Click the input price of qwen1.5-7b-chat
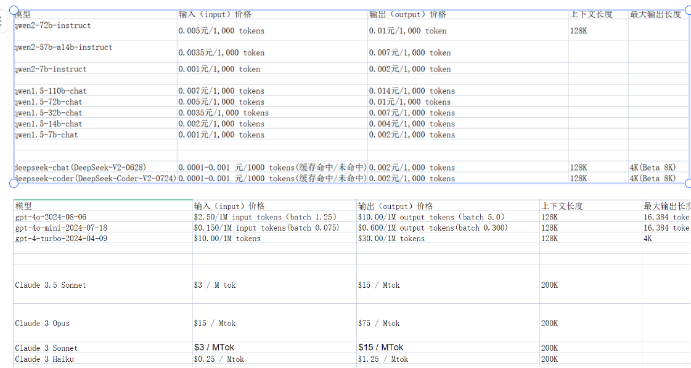Viewport: 691px width, 368px height. pyautogui.click(x=222, y=135)
